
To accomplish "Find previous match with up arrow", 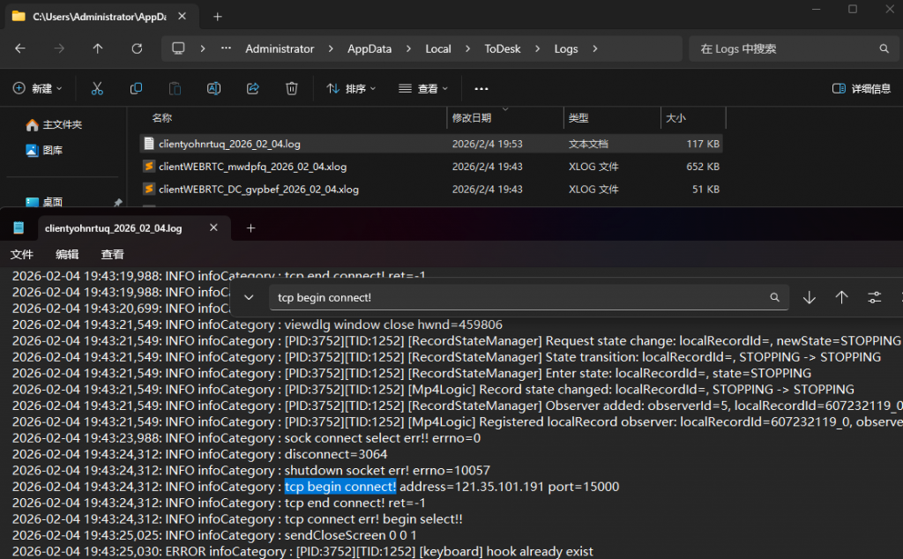I will pyautogui.click(x=841, y=298).
